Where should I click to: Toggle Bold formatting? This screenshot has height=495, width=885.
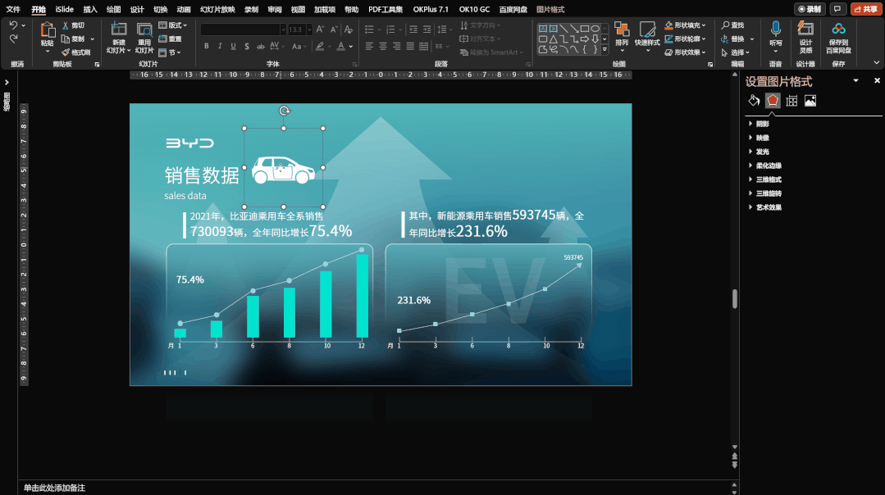pyautogui.click(x=207, y=46)
